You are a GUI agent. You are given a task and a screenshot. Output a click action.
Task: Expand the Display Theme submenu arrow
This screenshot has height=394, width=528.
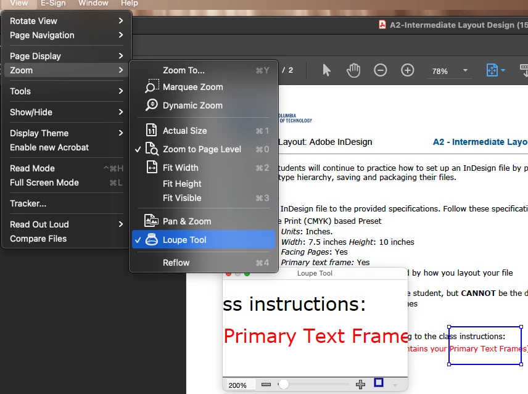[120, 133]
